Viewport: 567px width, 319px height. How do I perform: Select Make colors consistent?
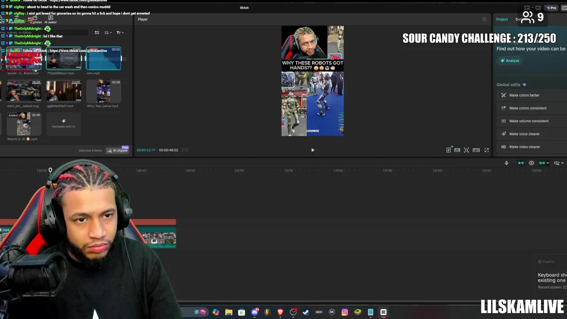point(532,108)
